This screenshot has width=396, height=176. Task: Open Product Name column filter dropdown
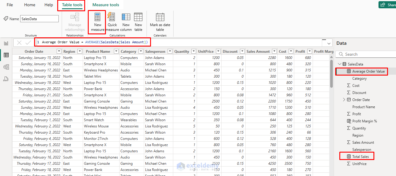click(116, 51)
